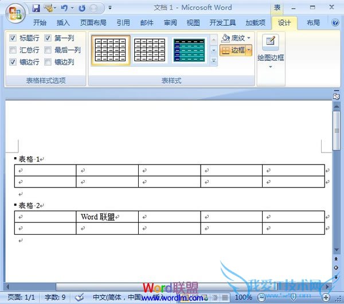Open the 开发工具 tab
Viewport: 344px width, 304px height.
click(222, 22)
